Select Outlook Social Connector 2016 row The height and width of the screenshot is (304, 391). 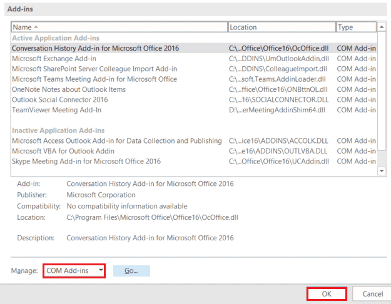pos(194,100)
